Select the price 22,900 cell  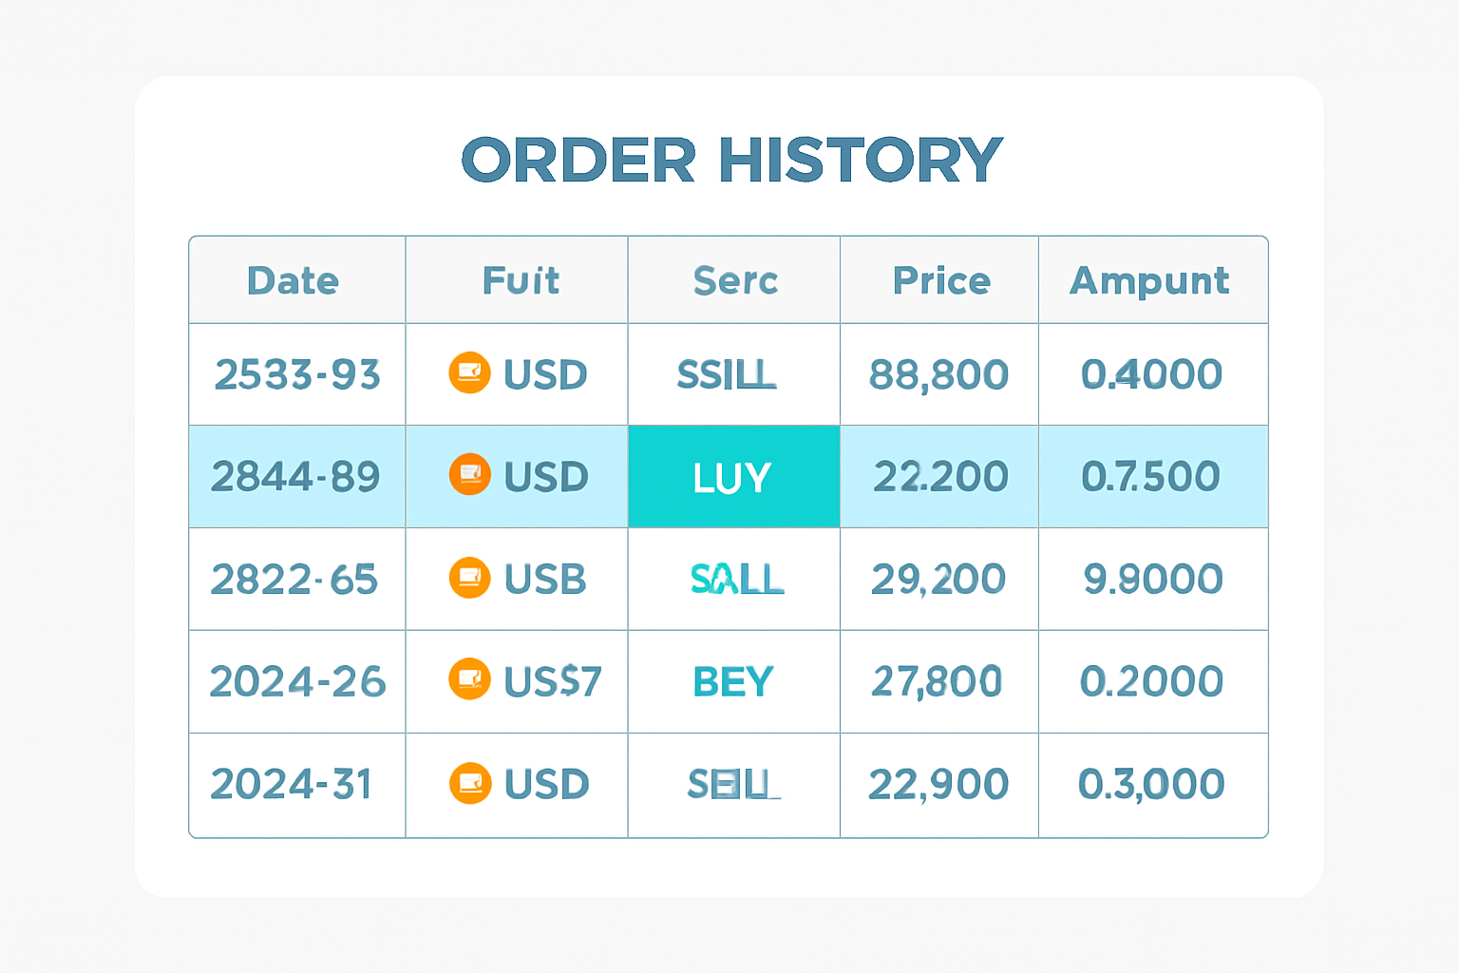pos(938,785)
